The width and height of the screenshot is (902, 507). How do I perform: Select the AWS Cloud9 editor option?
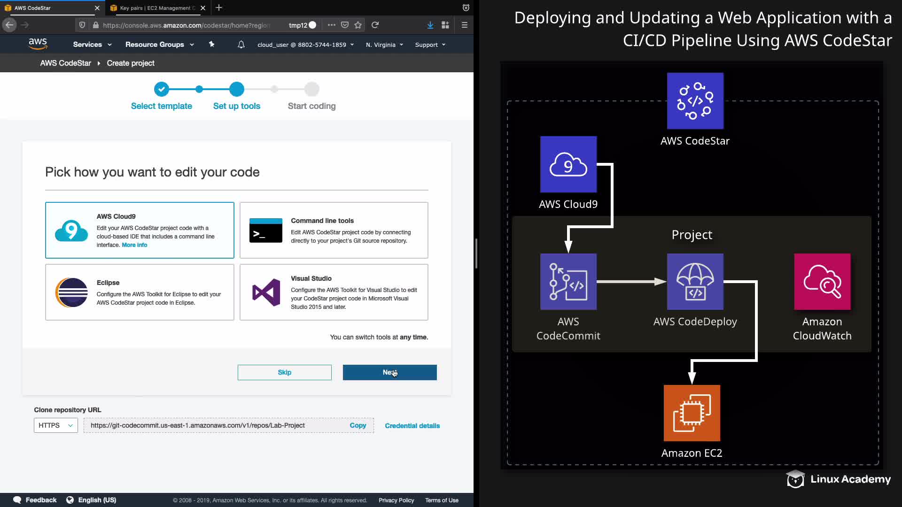tap(140, 230)
